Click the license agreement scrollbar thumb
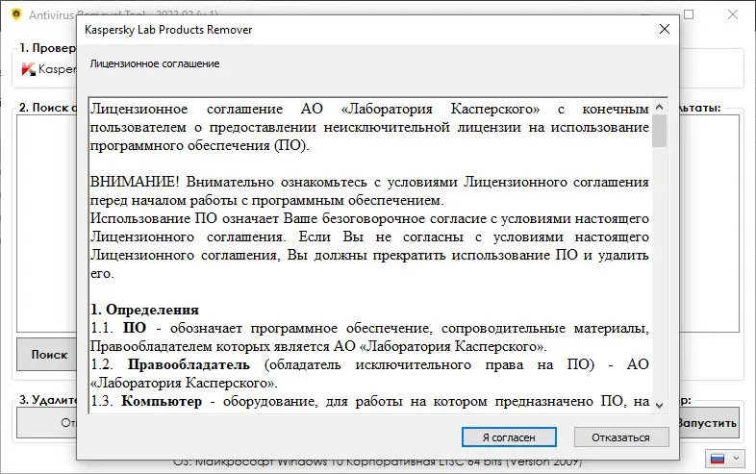This screenshot has width=756, height=474. tap(659, 130)
